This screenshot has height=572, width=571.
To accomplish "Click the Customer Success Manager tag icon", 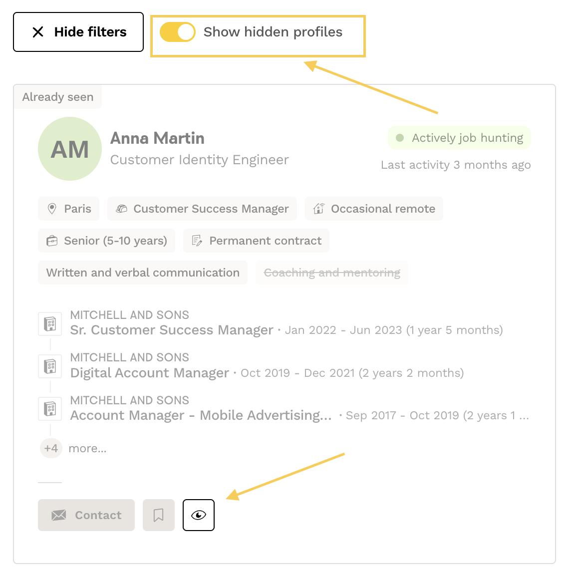I will [121, 209].
